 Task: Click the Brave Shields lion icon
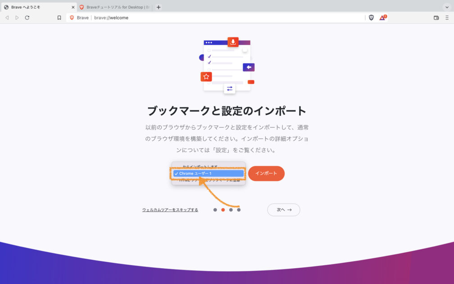coord(371,18)
